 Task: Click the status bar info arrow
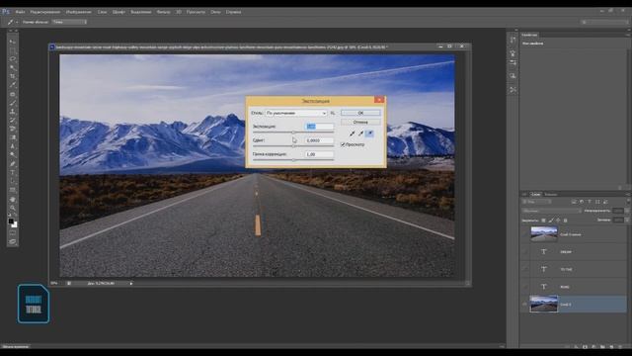click(x=131, y=284)
